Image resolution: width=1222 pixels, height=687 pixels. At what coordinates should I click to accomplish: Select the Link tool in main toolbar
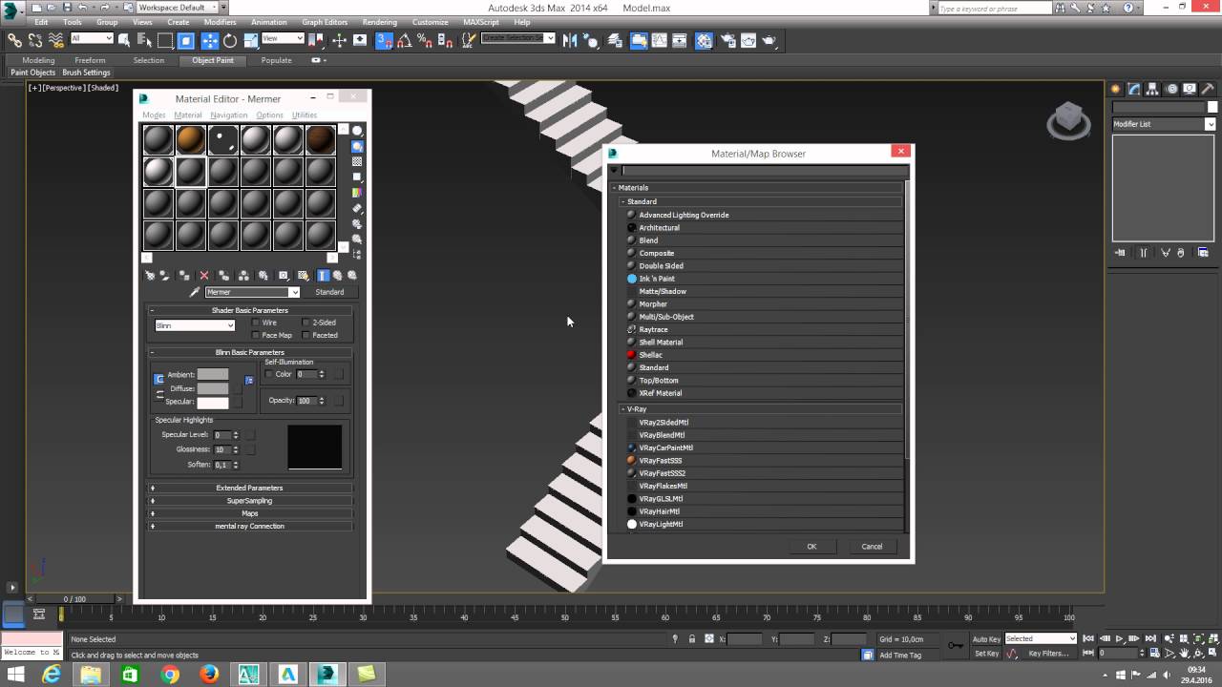point(14,41)
